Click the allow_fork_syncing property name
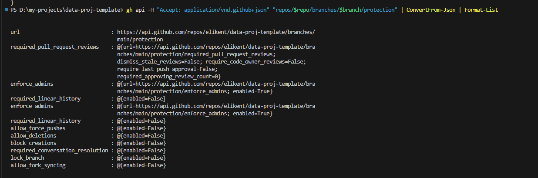The height and width of the screenshot is (178, 538). point(38,165)
